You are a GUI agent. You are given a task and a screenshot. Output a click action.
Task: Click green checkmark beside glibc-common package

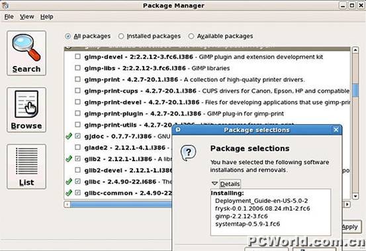tap(69, 193)
